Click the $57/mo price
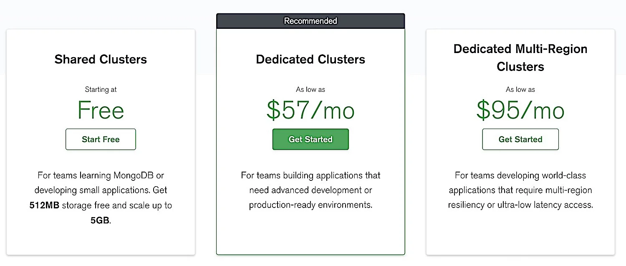This screenshot has height=266, width=626. (x=310, y=110)
